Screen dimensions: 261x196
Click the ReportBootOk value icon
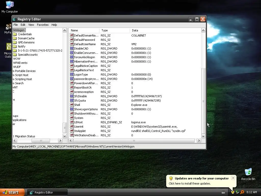coord(72,87)
